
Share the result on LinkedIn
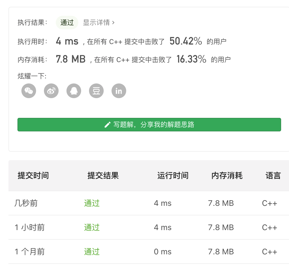119,91
